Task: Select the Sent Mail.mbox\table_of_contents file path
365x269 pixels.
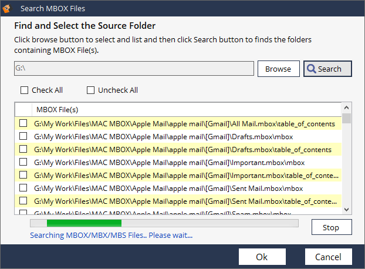Action: [186, 201]
